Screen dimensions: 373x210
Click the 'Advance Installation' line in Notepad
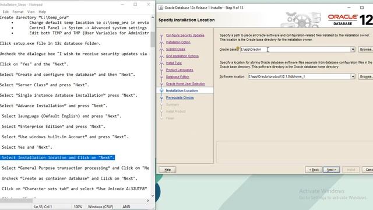coord(54,106)
